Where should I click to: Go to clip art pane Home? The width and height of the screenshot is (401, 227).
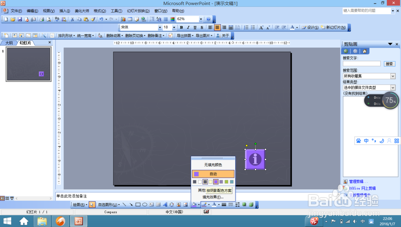pyautogui.click(x=365, y=51)
